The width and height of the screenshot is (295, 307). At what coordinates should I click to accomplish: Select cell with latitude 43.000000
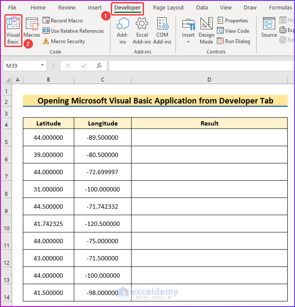pos(48,258)
